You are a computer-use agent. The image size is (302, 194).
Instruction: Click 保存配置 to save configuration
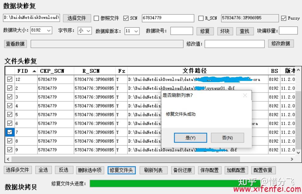[210, 170]
